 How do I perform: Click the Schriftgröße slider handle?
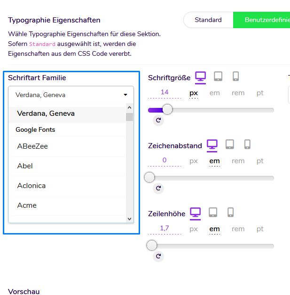(167, 110)
